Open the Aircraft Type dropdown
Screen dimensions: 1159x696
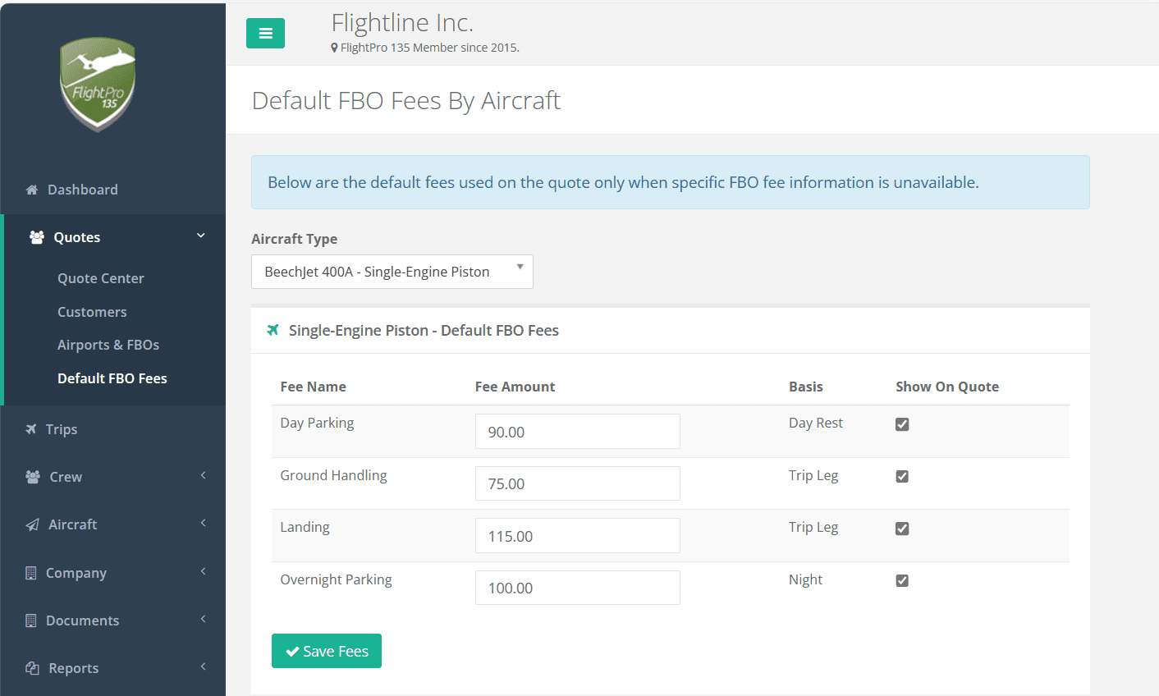[x=392, y=271]
